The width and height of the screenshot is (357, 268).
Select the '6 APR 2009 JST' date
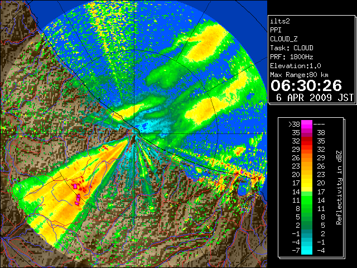315,98
